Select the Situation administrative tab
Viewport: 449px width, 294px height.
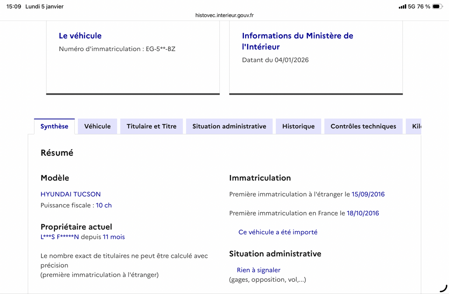coord(229,126)
